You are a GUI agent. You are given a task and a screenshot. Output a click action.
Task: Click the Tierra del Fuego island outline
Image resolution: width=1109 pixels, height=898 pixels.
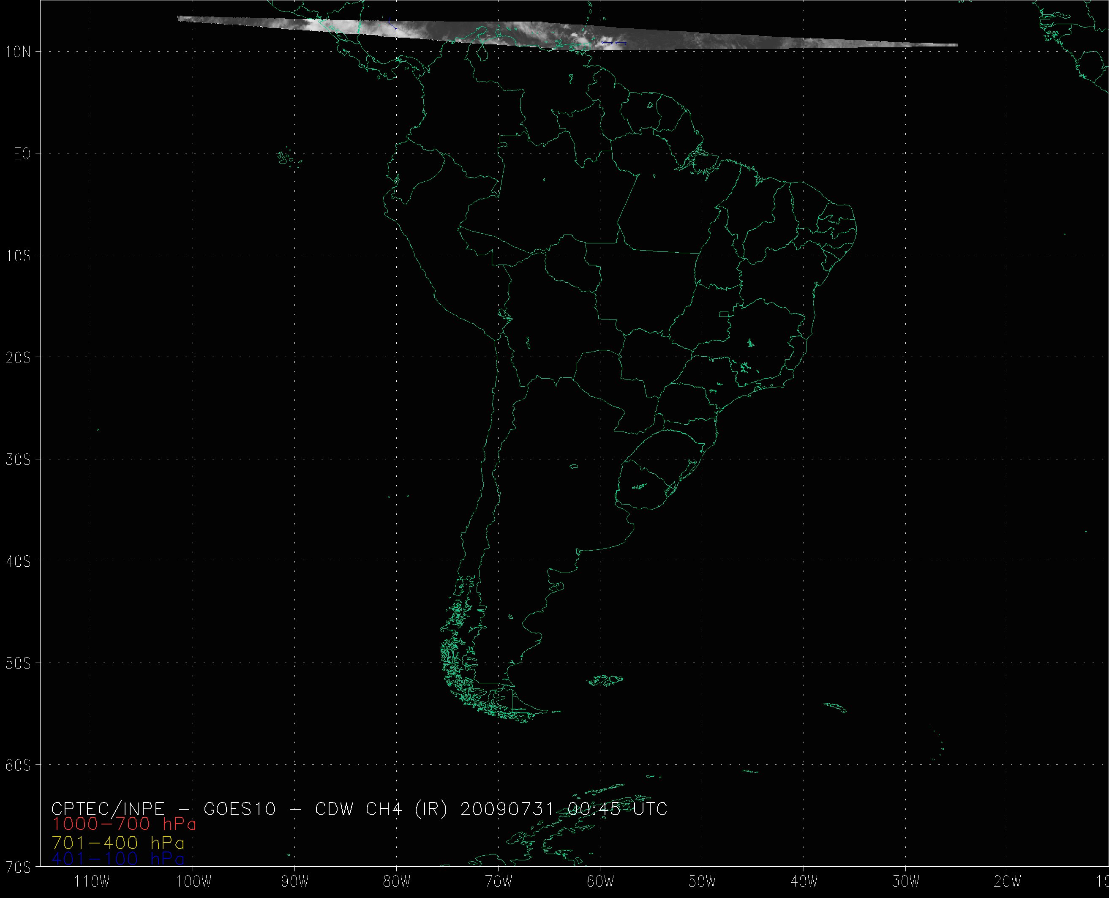click(522, 704)
